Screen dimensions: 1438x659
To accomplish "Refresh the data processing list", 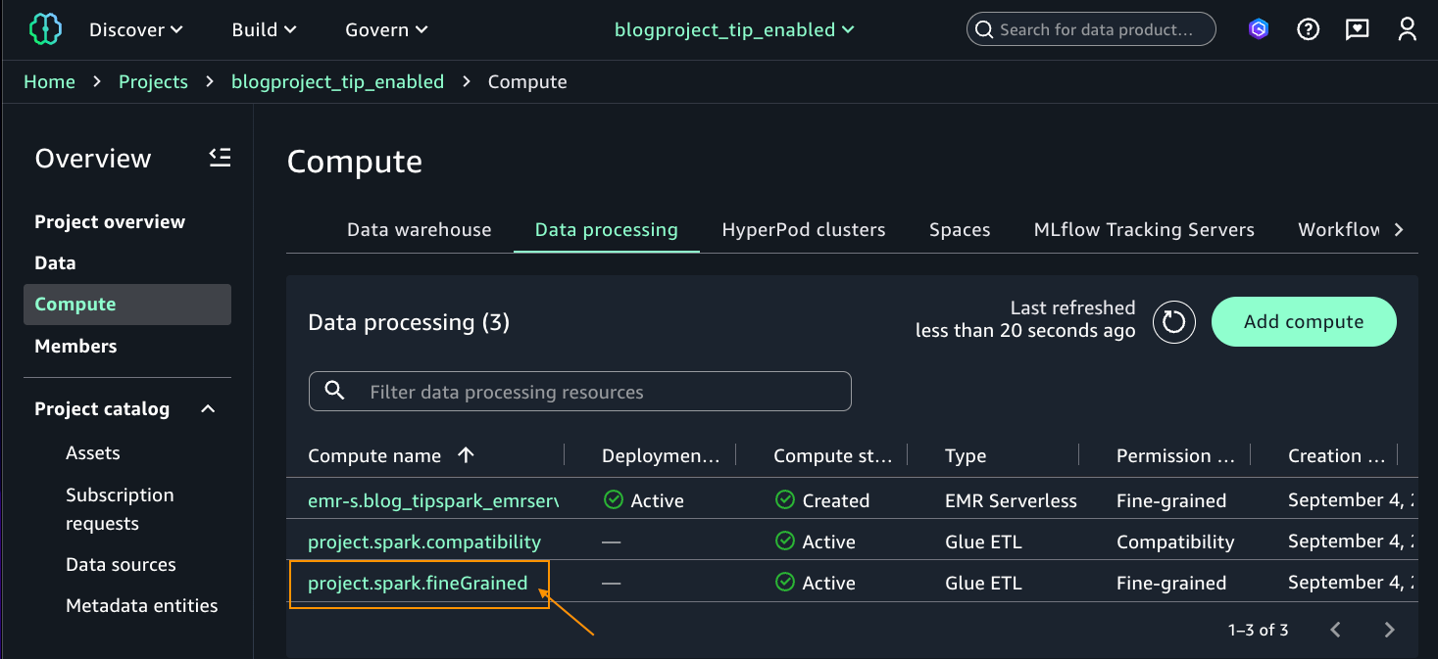I will 1173,321.
